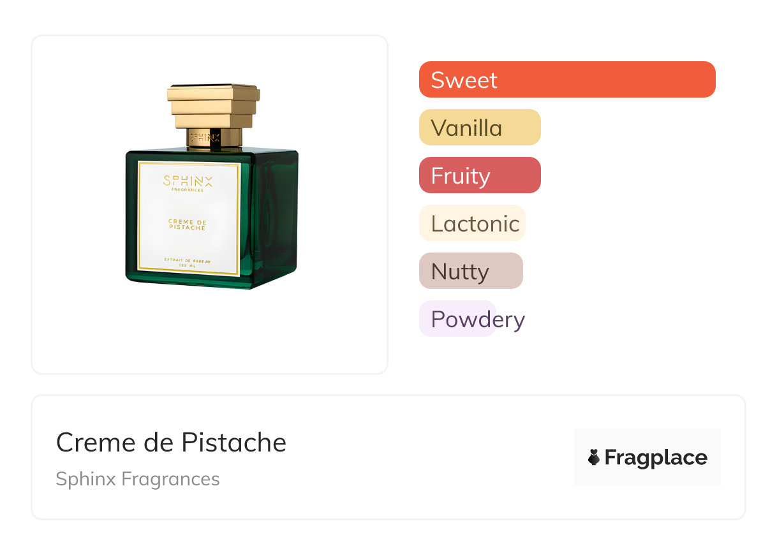Screen dimensions: 777x551
Task: Click 'Creme de Pistache' text on bottle label
Action: 188,224
